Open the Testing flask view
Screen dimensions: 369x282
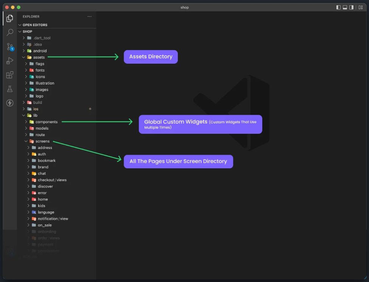coord(9,89)
